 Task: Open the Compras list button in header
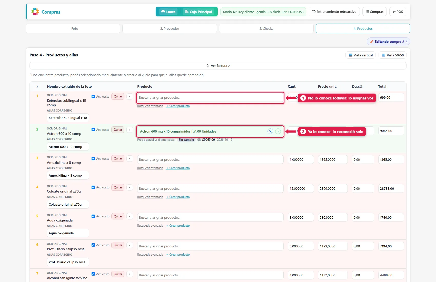coord(374,12)
